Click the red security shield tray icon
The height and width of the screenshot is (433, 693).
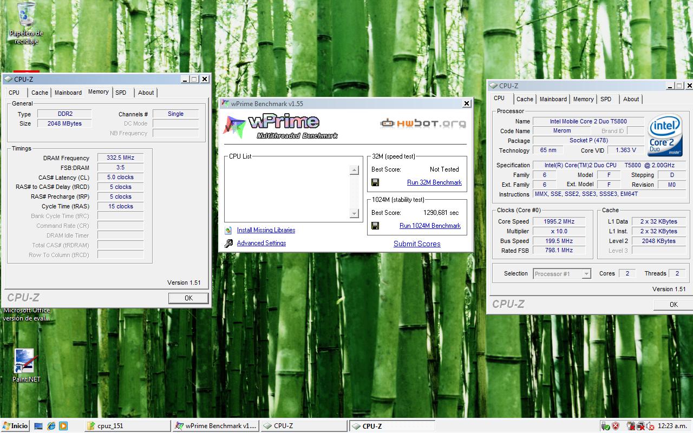pos(616,426)
